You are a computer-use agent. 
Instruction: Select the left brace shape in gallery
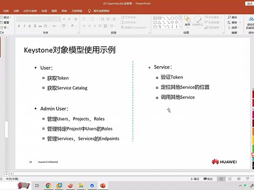(x=172, y=27)
